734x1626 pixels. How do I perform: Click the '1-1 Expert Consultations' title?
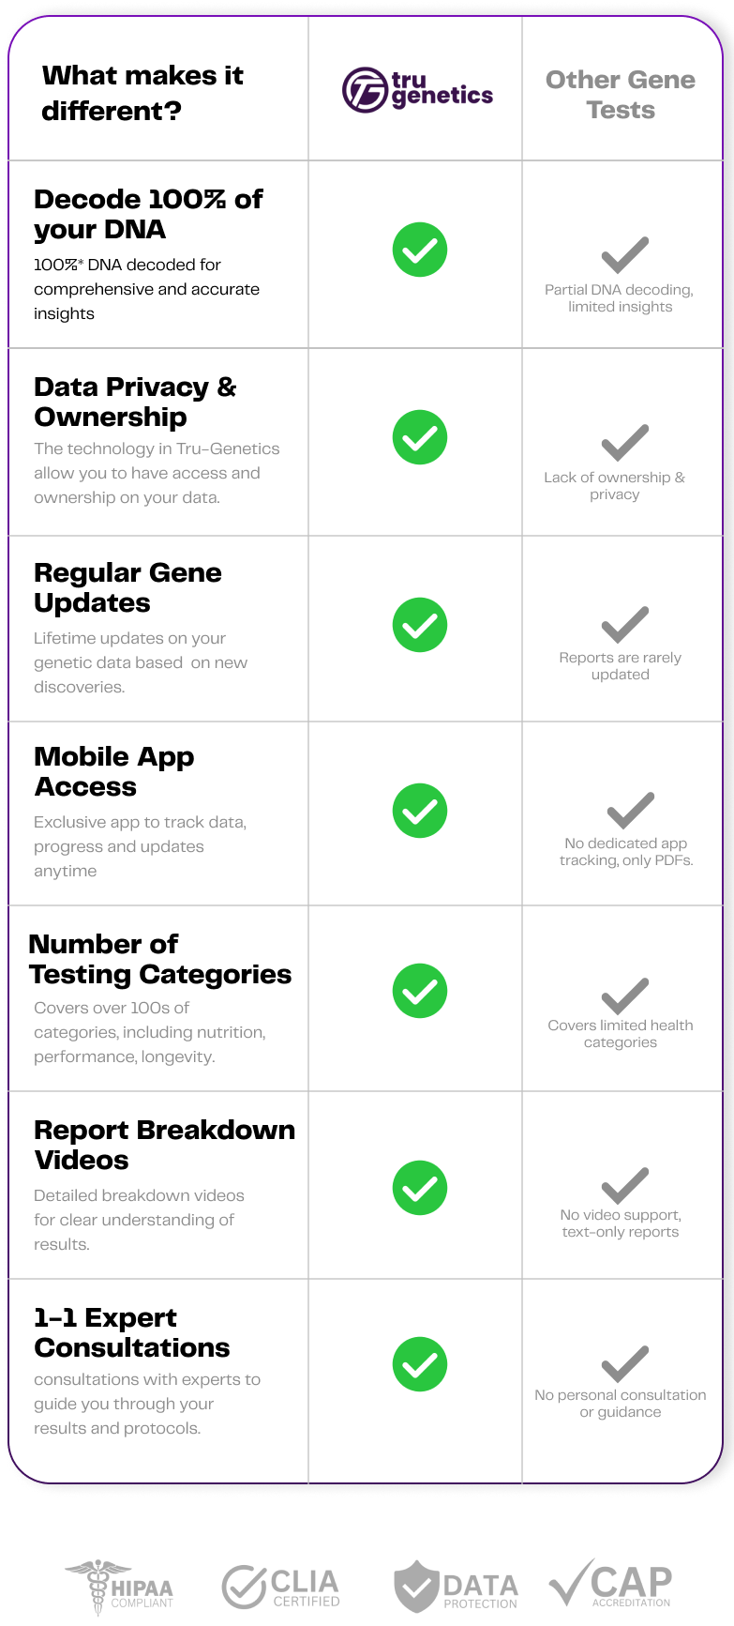click(x=132, y=1332)
